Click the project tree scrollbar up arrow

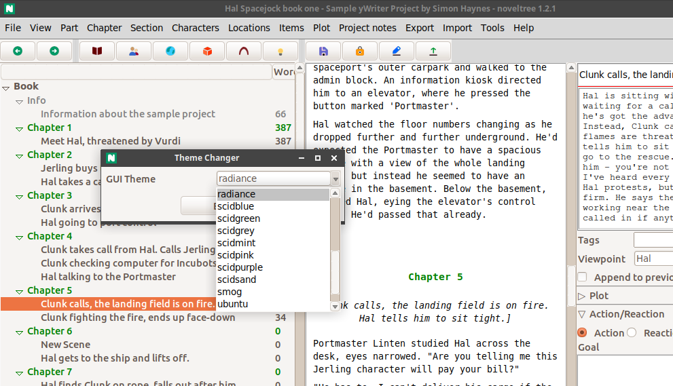300,68
